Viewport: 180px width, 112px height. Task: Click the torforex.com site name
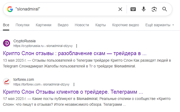[x=24, y=79]
